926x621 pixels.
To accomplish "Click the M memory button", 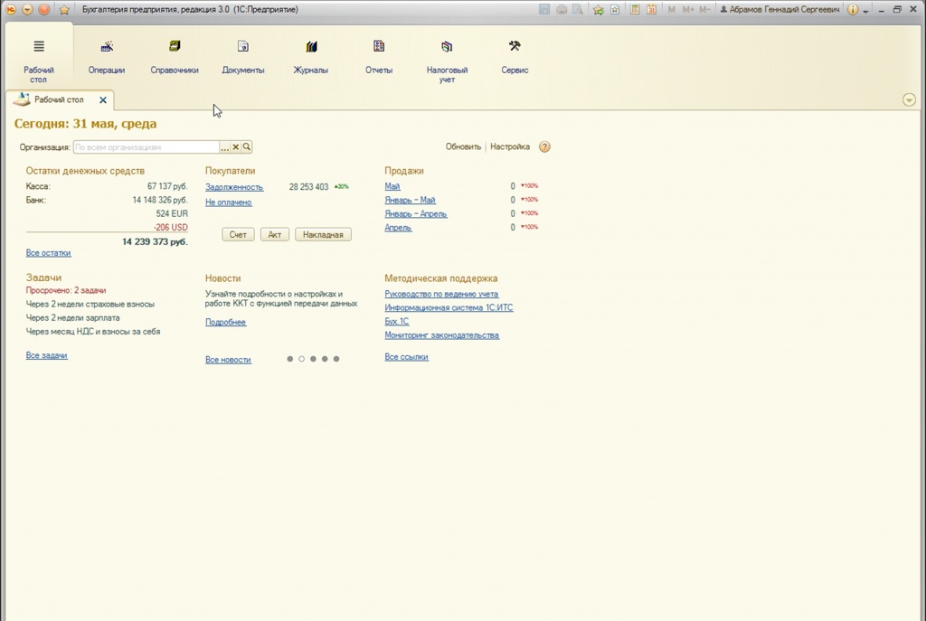I will 672,9.
